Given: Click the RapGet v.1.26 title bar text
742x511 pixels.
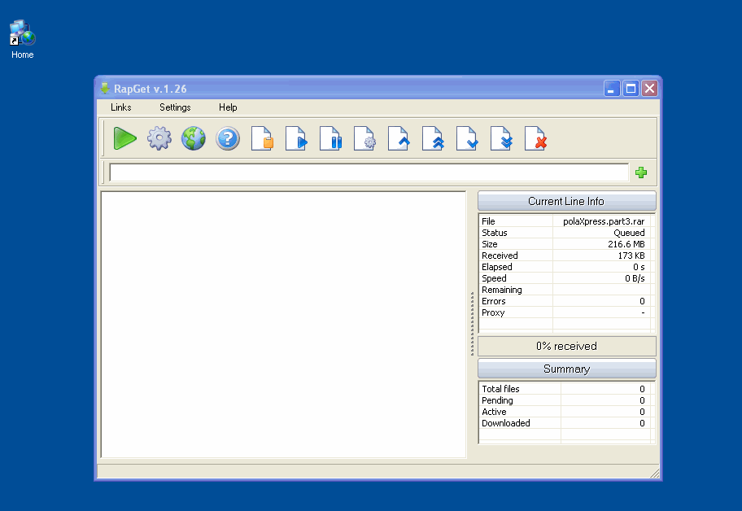Looking at the screenshot, I should [x=150, y=89].
